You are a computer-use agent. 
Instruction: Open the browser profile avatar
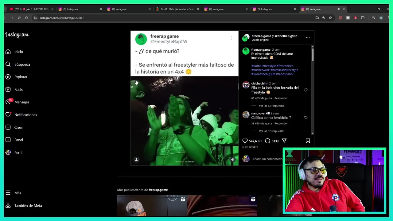(381, 18)
